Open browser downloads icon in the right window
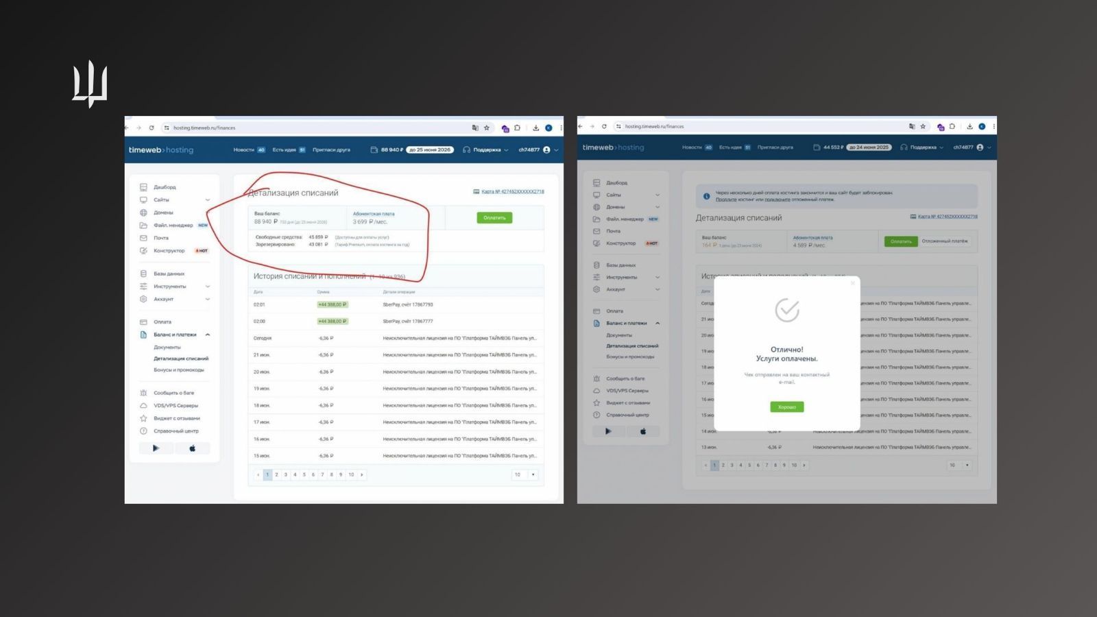 (969, 127)
